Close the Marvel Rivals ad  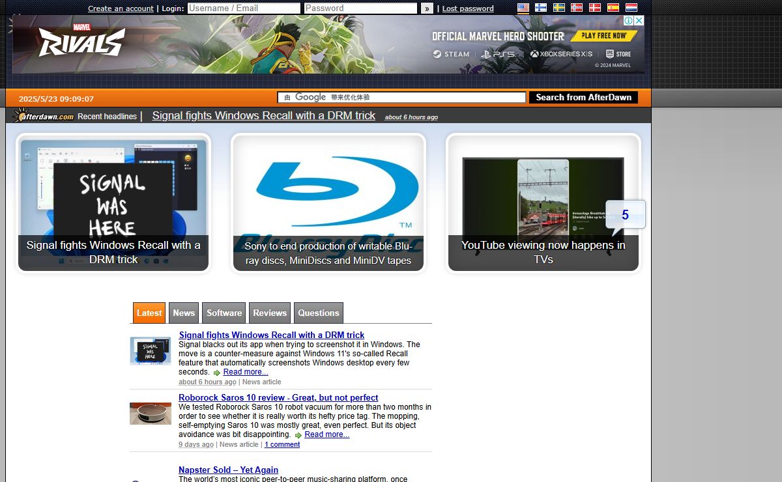(639, 21)
